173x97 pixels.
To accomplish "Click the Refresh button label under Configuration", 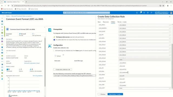I will (59, 56).
